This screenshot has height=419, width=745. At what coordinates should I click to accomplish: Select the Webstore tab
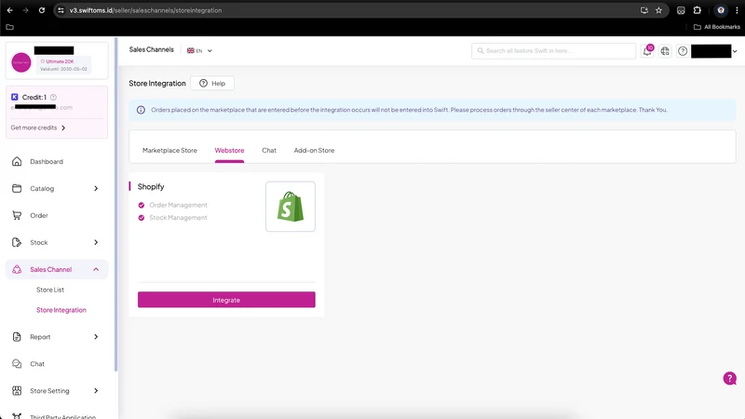[x=229, y=150]
